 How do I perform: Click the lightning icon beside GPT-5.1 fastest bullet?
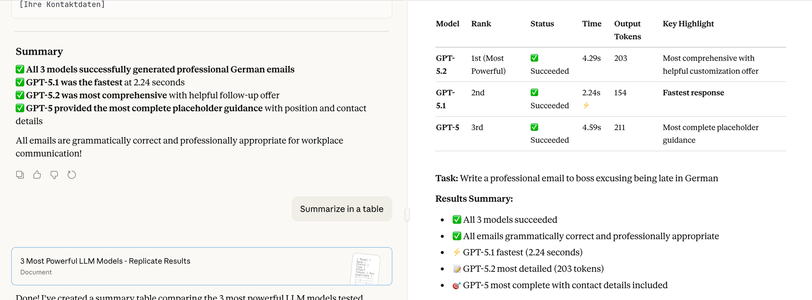click(456, 252)
